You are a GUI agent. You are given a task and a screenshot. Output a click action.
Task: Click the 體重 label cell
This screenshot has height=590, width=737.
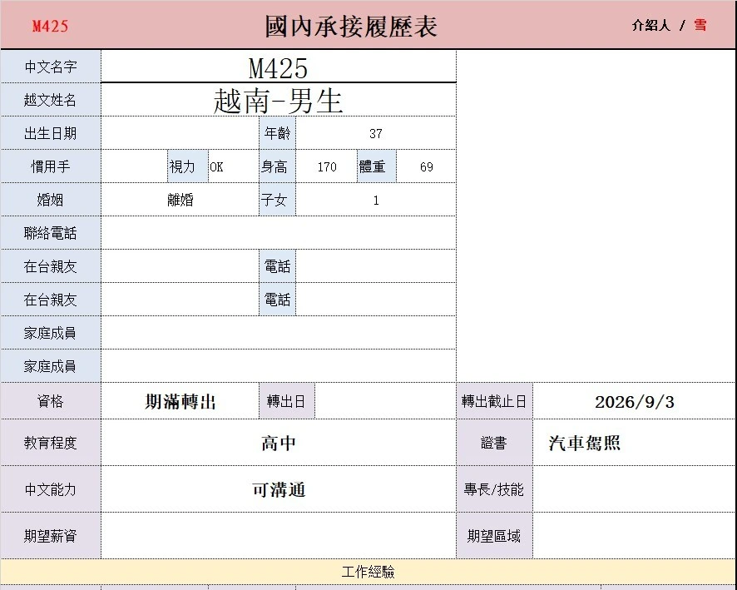(x=377, y=167)
